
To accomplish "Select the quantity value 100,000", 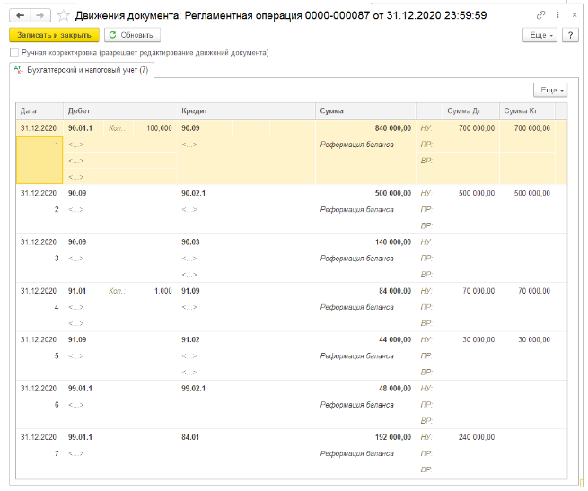I will 159,128.
